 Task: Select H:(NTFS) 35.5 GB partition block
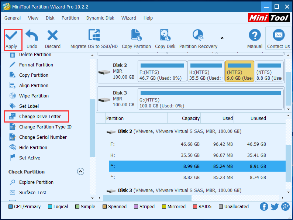pos(206,71)
